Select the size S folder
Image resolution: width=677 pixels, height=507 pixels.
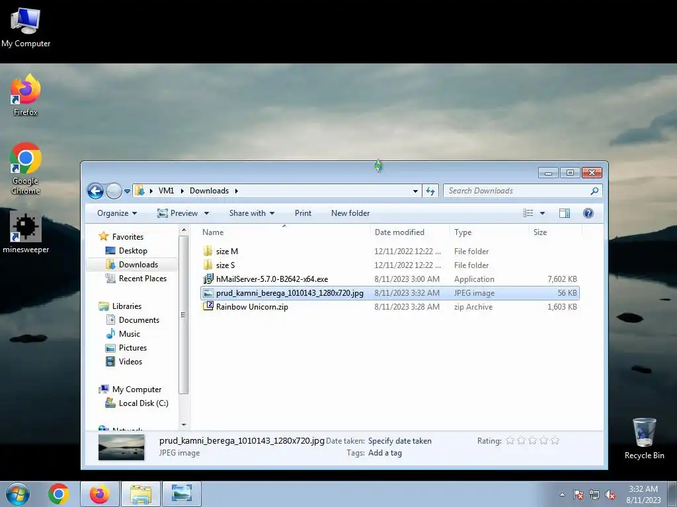tap(390, 265)
